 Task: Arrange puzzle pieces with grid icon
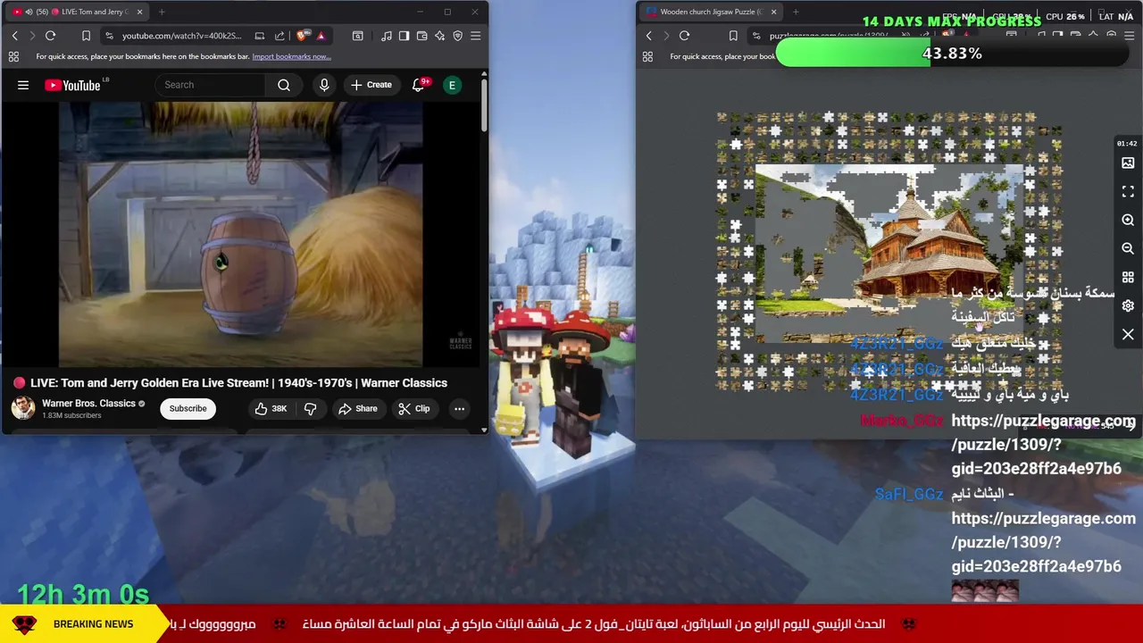(1128, 277)
